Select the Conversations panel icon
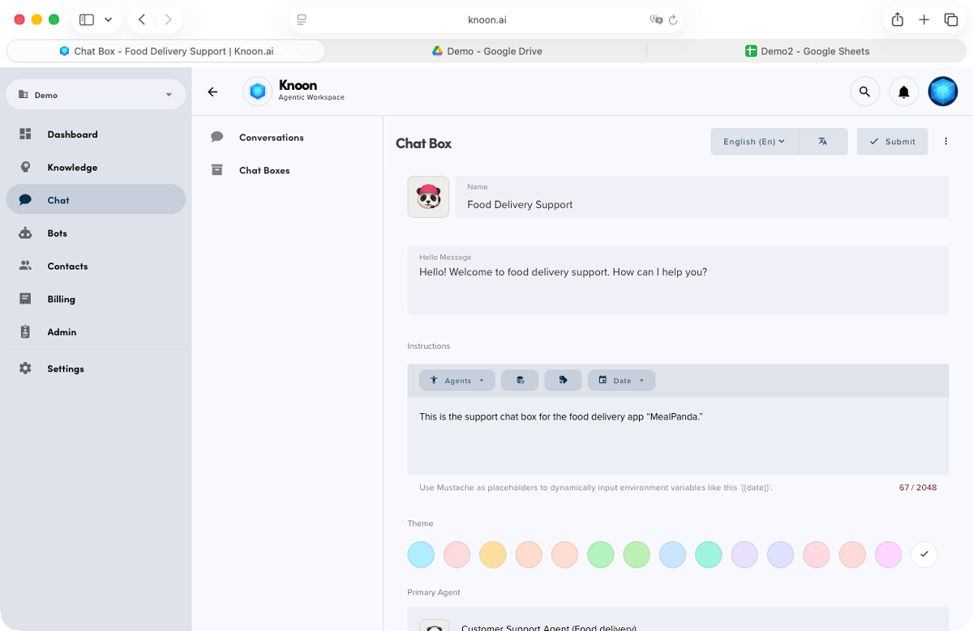This screenshot has height=631, width=973. pos(216,137)
